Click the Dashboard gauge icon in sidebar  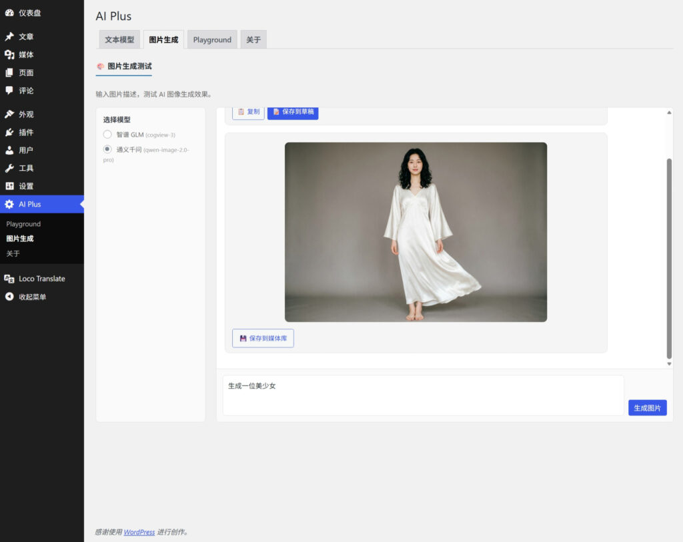click(9, 13)
